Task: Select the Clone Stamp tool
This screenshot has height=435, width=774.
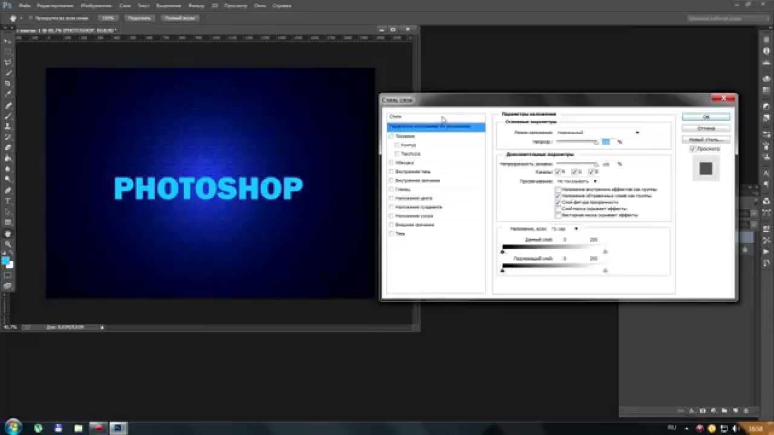Action: pos(8,126)
